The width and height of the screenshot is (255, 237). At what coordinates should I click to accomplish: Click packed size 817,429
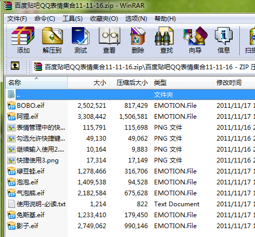coord(136,106)
